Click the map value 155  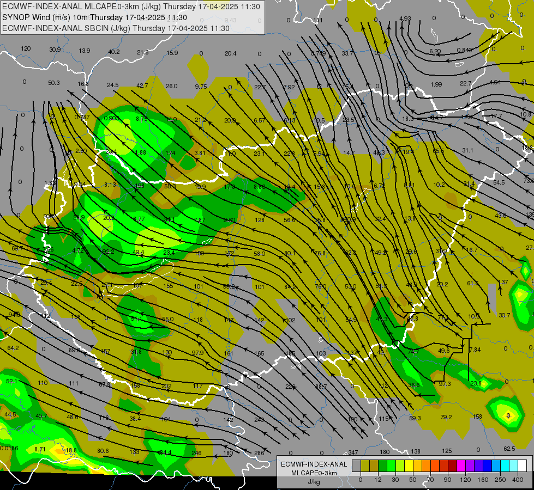[168, 286]
